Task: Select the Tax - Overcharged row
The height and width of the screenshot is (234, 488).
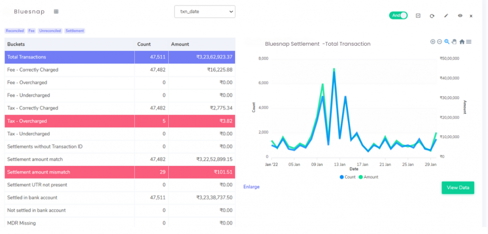Action: 120,121
